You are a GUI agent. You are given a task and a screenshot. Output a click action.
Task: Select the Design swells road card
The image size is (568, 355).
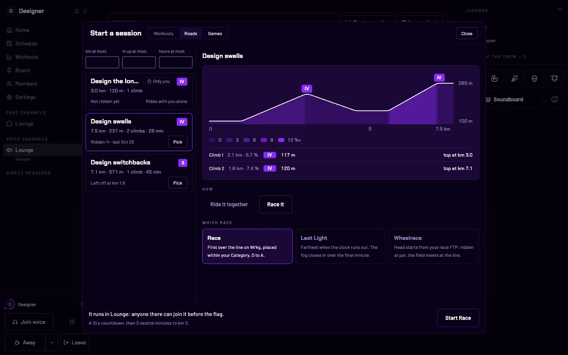pyautogui.click(x=139, y=132)
